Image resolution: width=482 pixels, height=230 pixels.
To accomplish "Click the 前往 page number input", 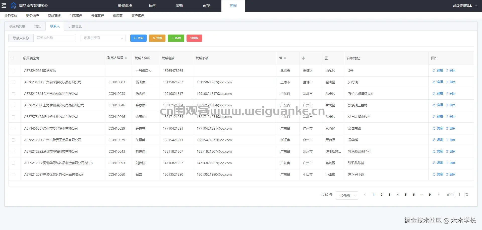I will click(459, 195).
